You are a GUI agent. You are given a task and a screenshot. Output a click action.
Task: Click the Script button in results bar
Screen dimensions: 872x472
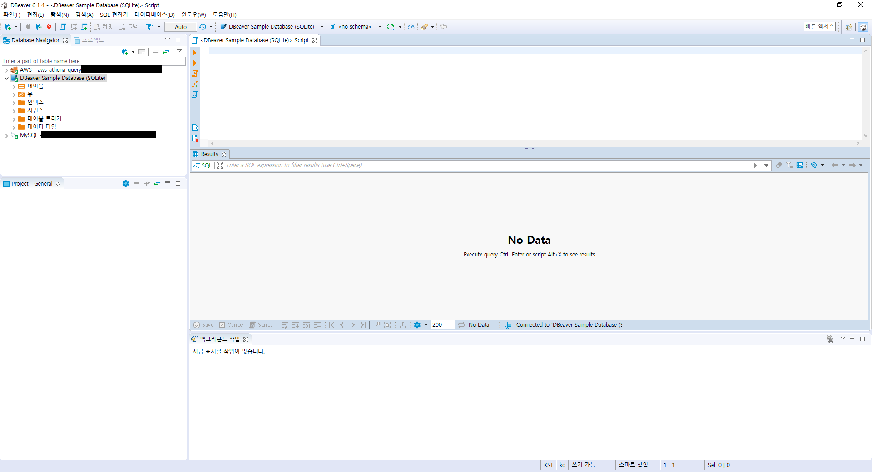tap(261, 325)
